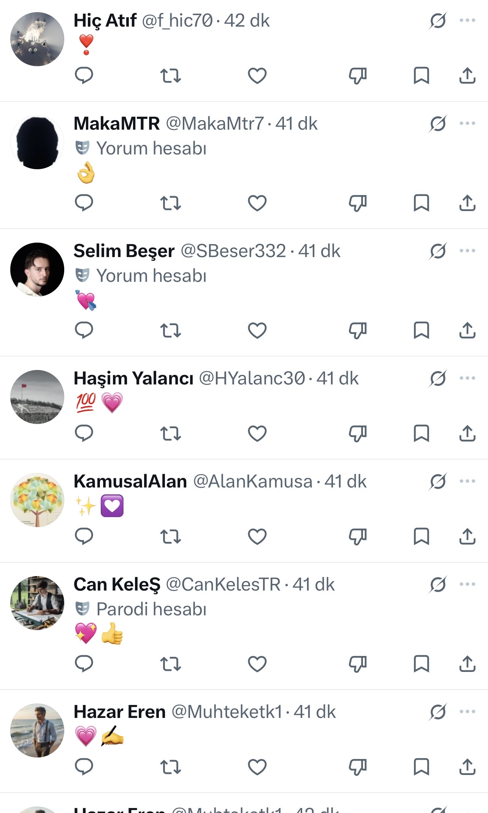The image size is (488, 813).
Task: Like Hazar Eren's heart and writing tweet
Action: pos(257,767)
